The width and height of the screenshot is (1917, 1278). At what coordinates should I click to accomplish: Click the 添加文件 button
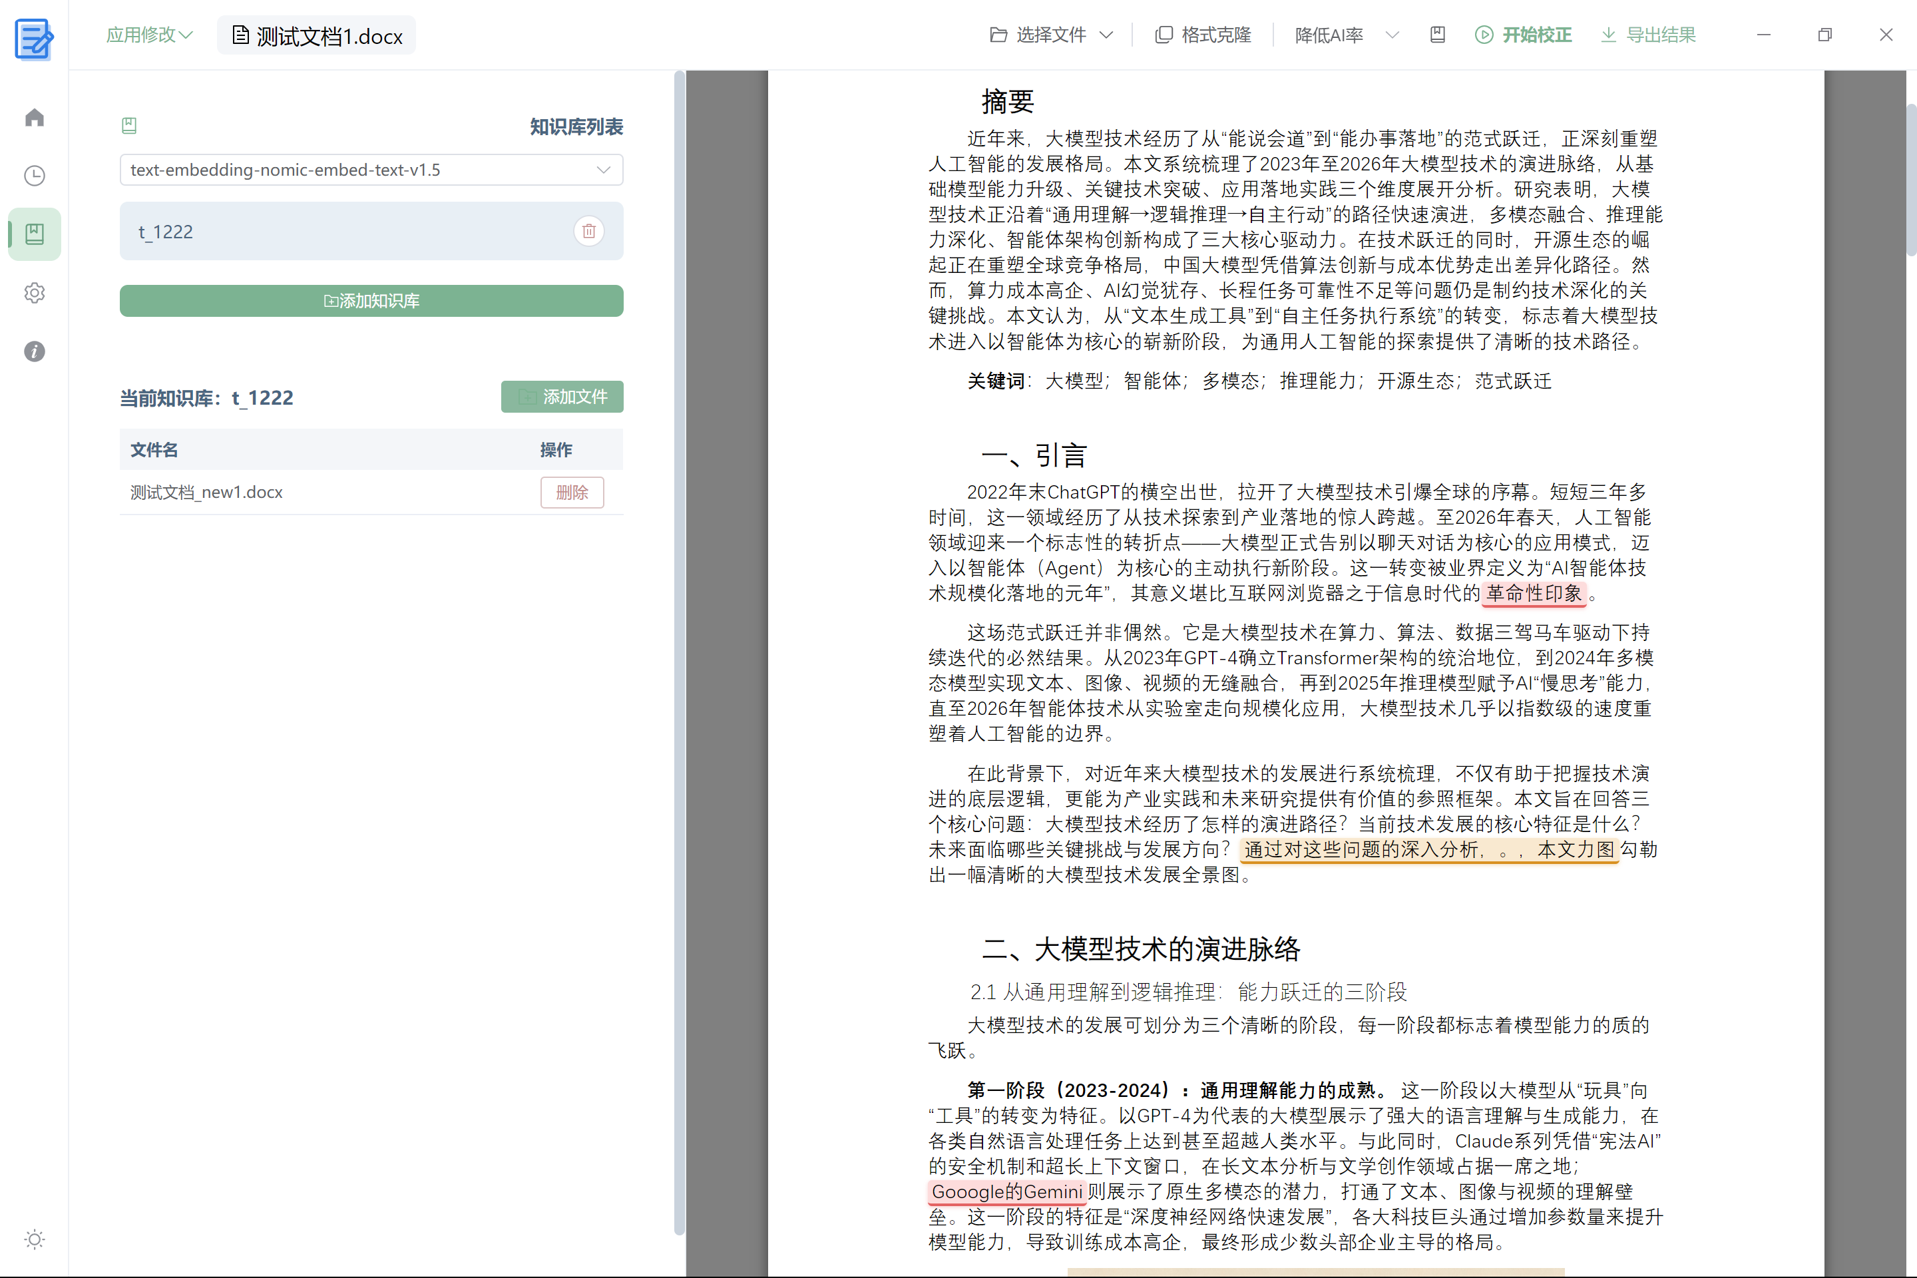coord(562,397)
